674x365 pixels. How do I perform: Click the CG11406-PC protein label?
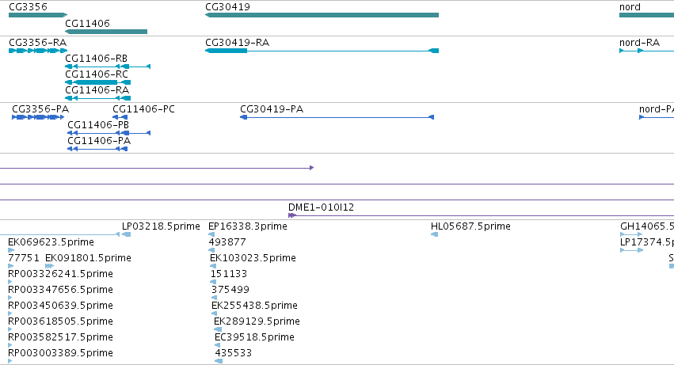(x=143, y=109)
